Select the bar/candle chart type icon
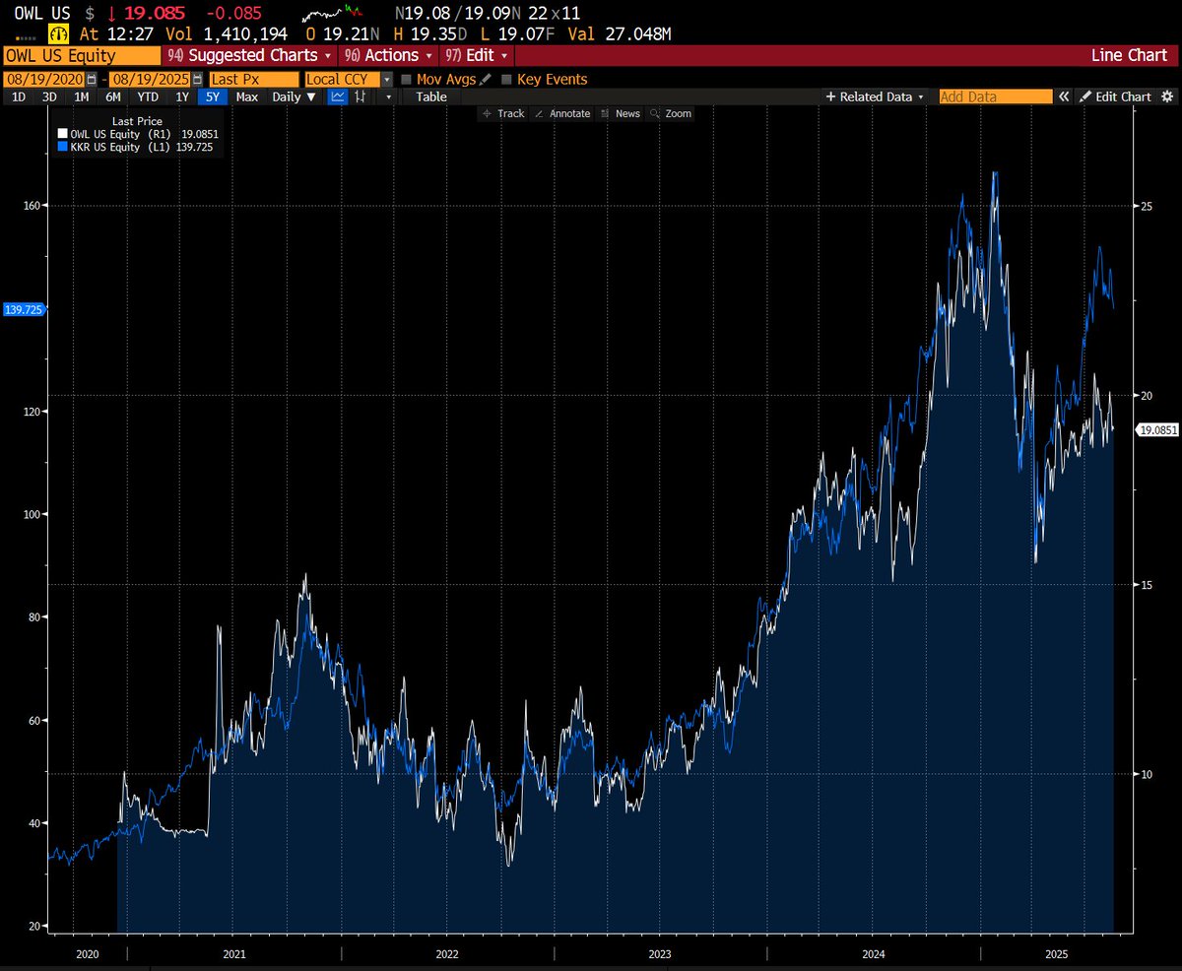Image resolution: width=1182 pixels, height=971 pixels. click(361, 97)
